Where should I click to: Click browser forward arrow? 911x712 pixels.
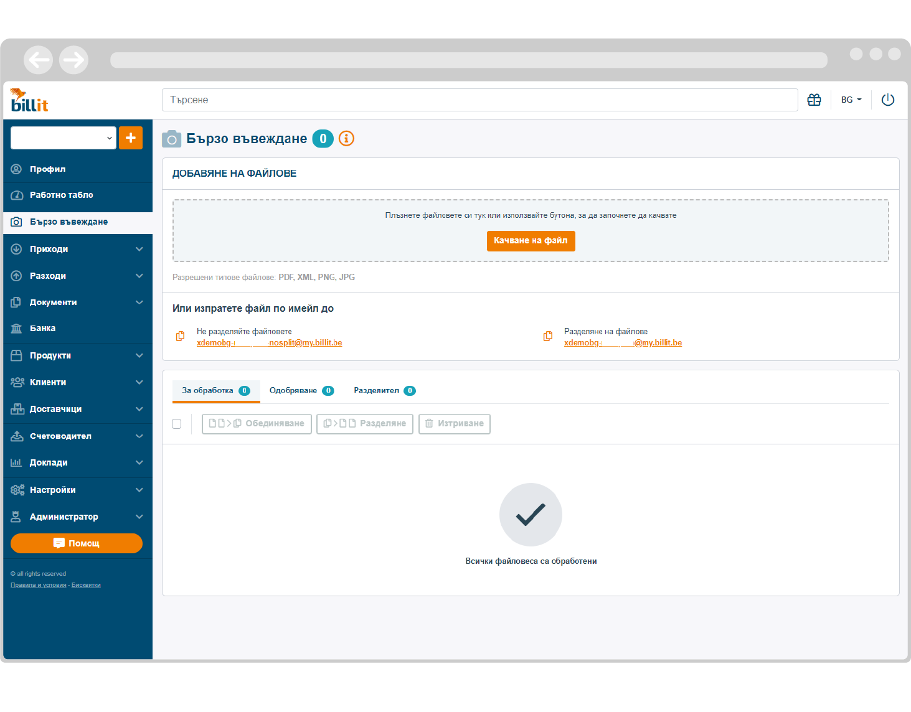(x=73, y=60)
